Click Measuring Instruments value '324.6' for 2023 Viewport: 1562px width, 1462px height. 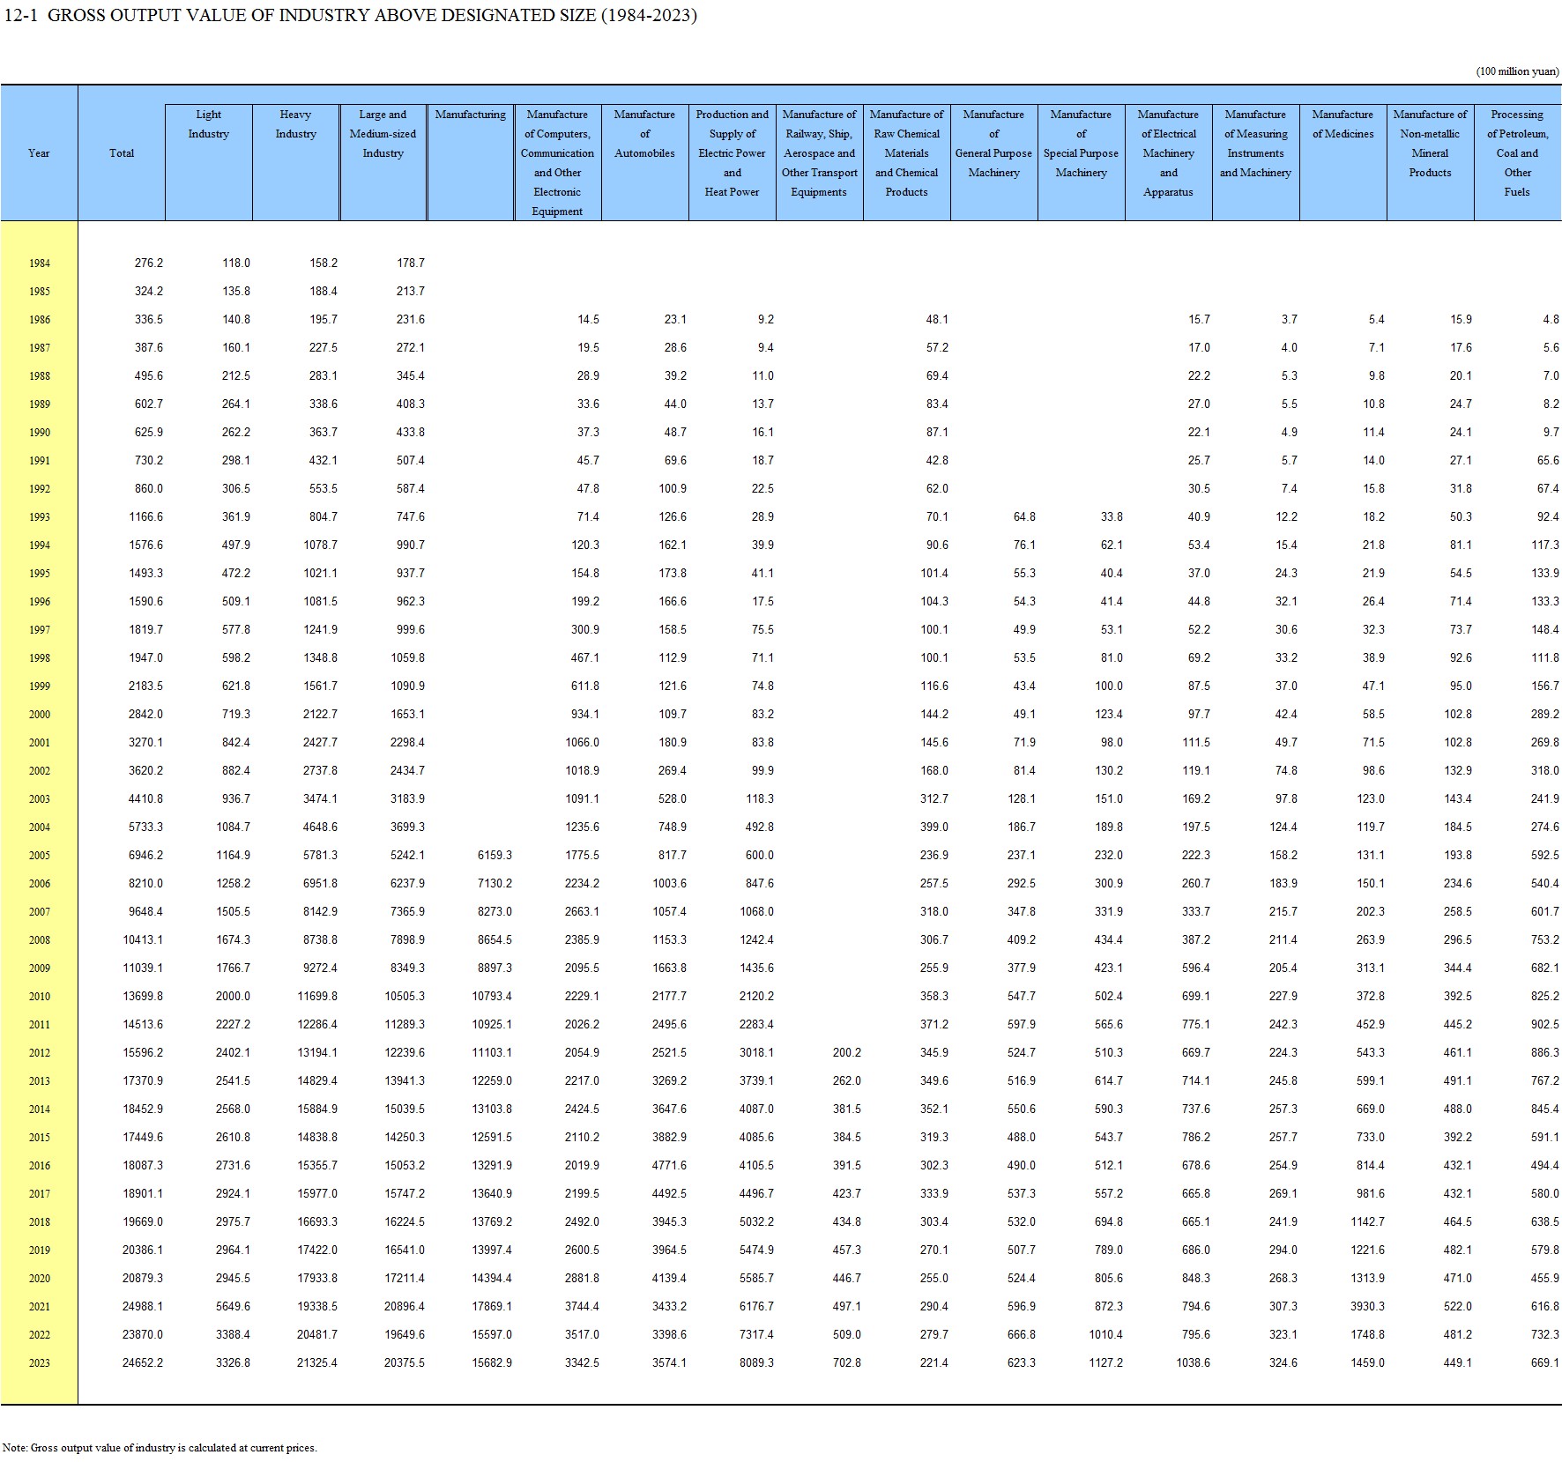(1283, 1362)
